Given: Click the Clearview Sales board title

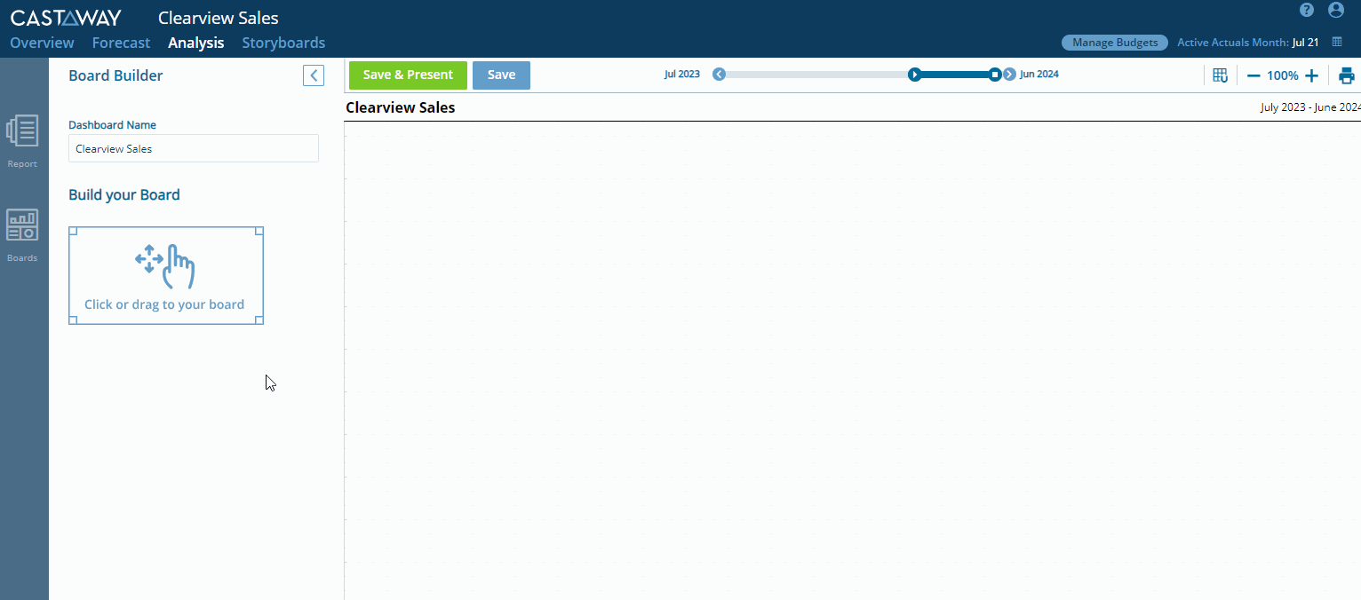Looking at the screenshot, I should click(400, 107).
